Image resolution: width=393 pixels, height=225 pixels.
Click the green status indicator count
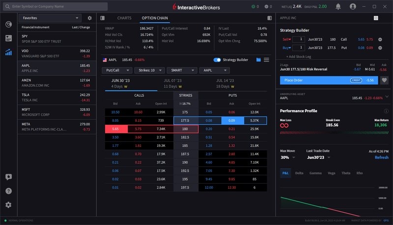pos(255,6)
